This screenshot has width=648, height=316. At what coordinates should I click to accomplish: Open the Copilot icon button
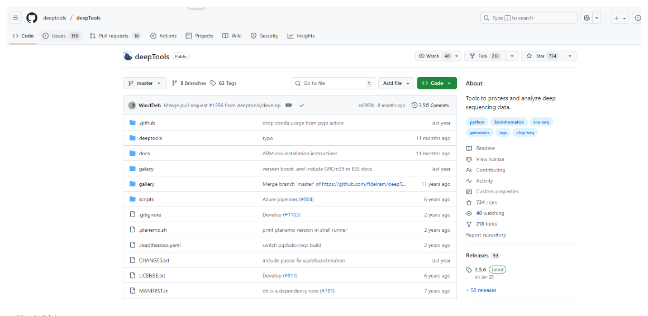click(x=587, y=18)
